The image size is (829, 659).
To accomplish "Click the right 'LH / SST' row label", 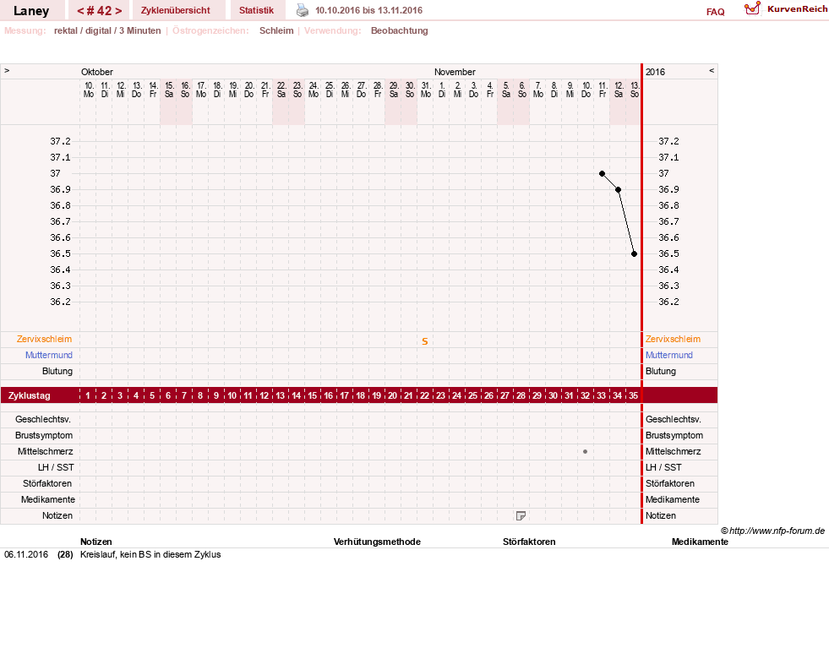I will pos(663,467).
